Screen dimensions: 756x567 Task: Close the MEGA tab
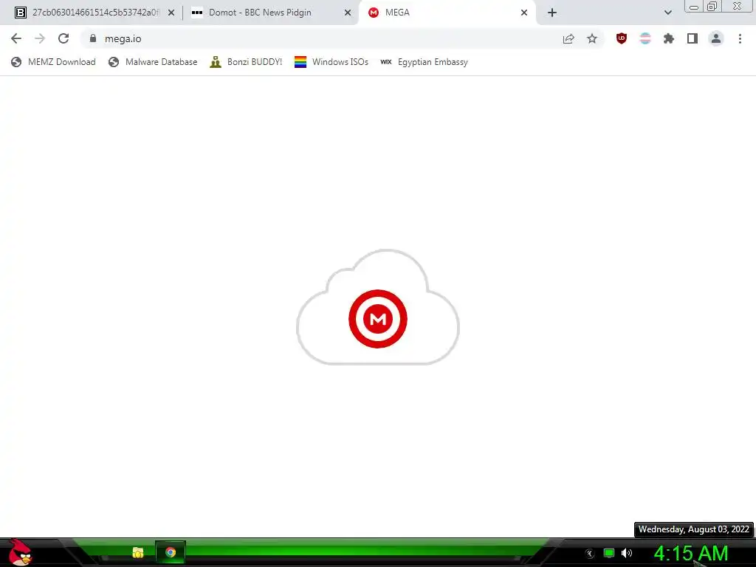coord(524,13)
